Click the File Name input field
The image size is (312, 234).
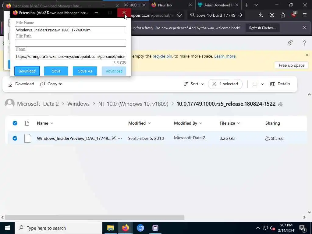coord(70,30)
